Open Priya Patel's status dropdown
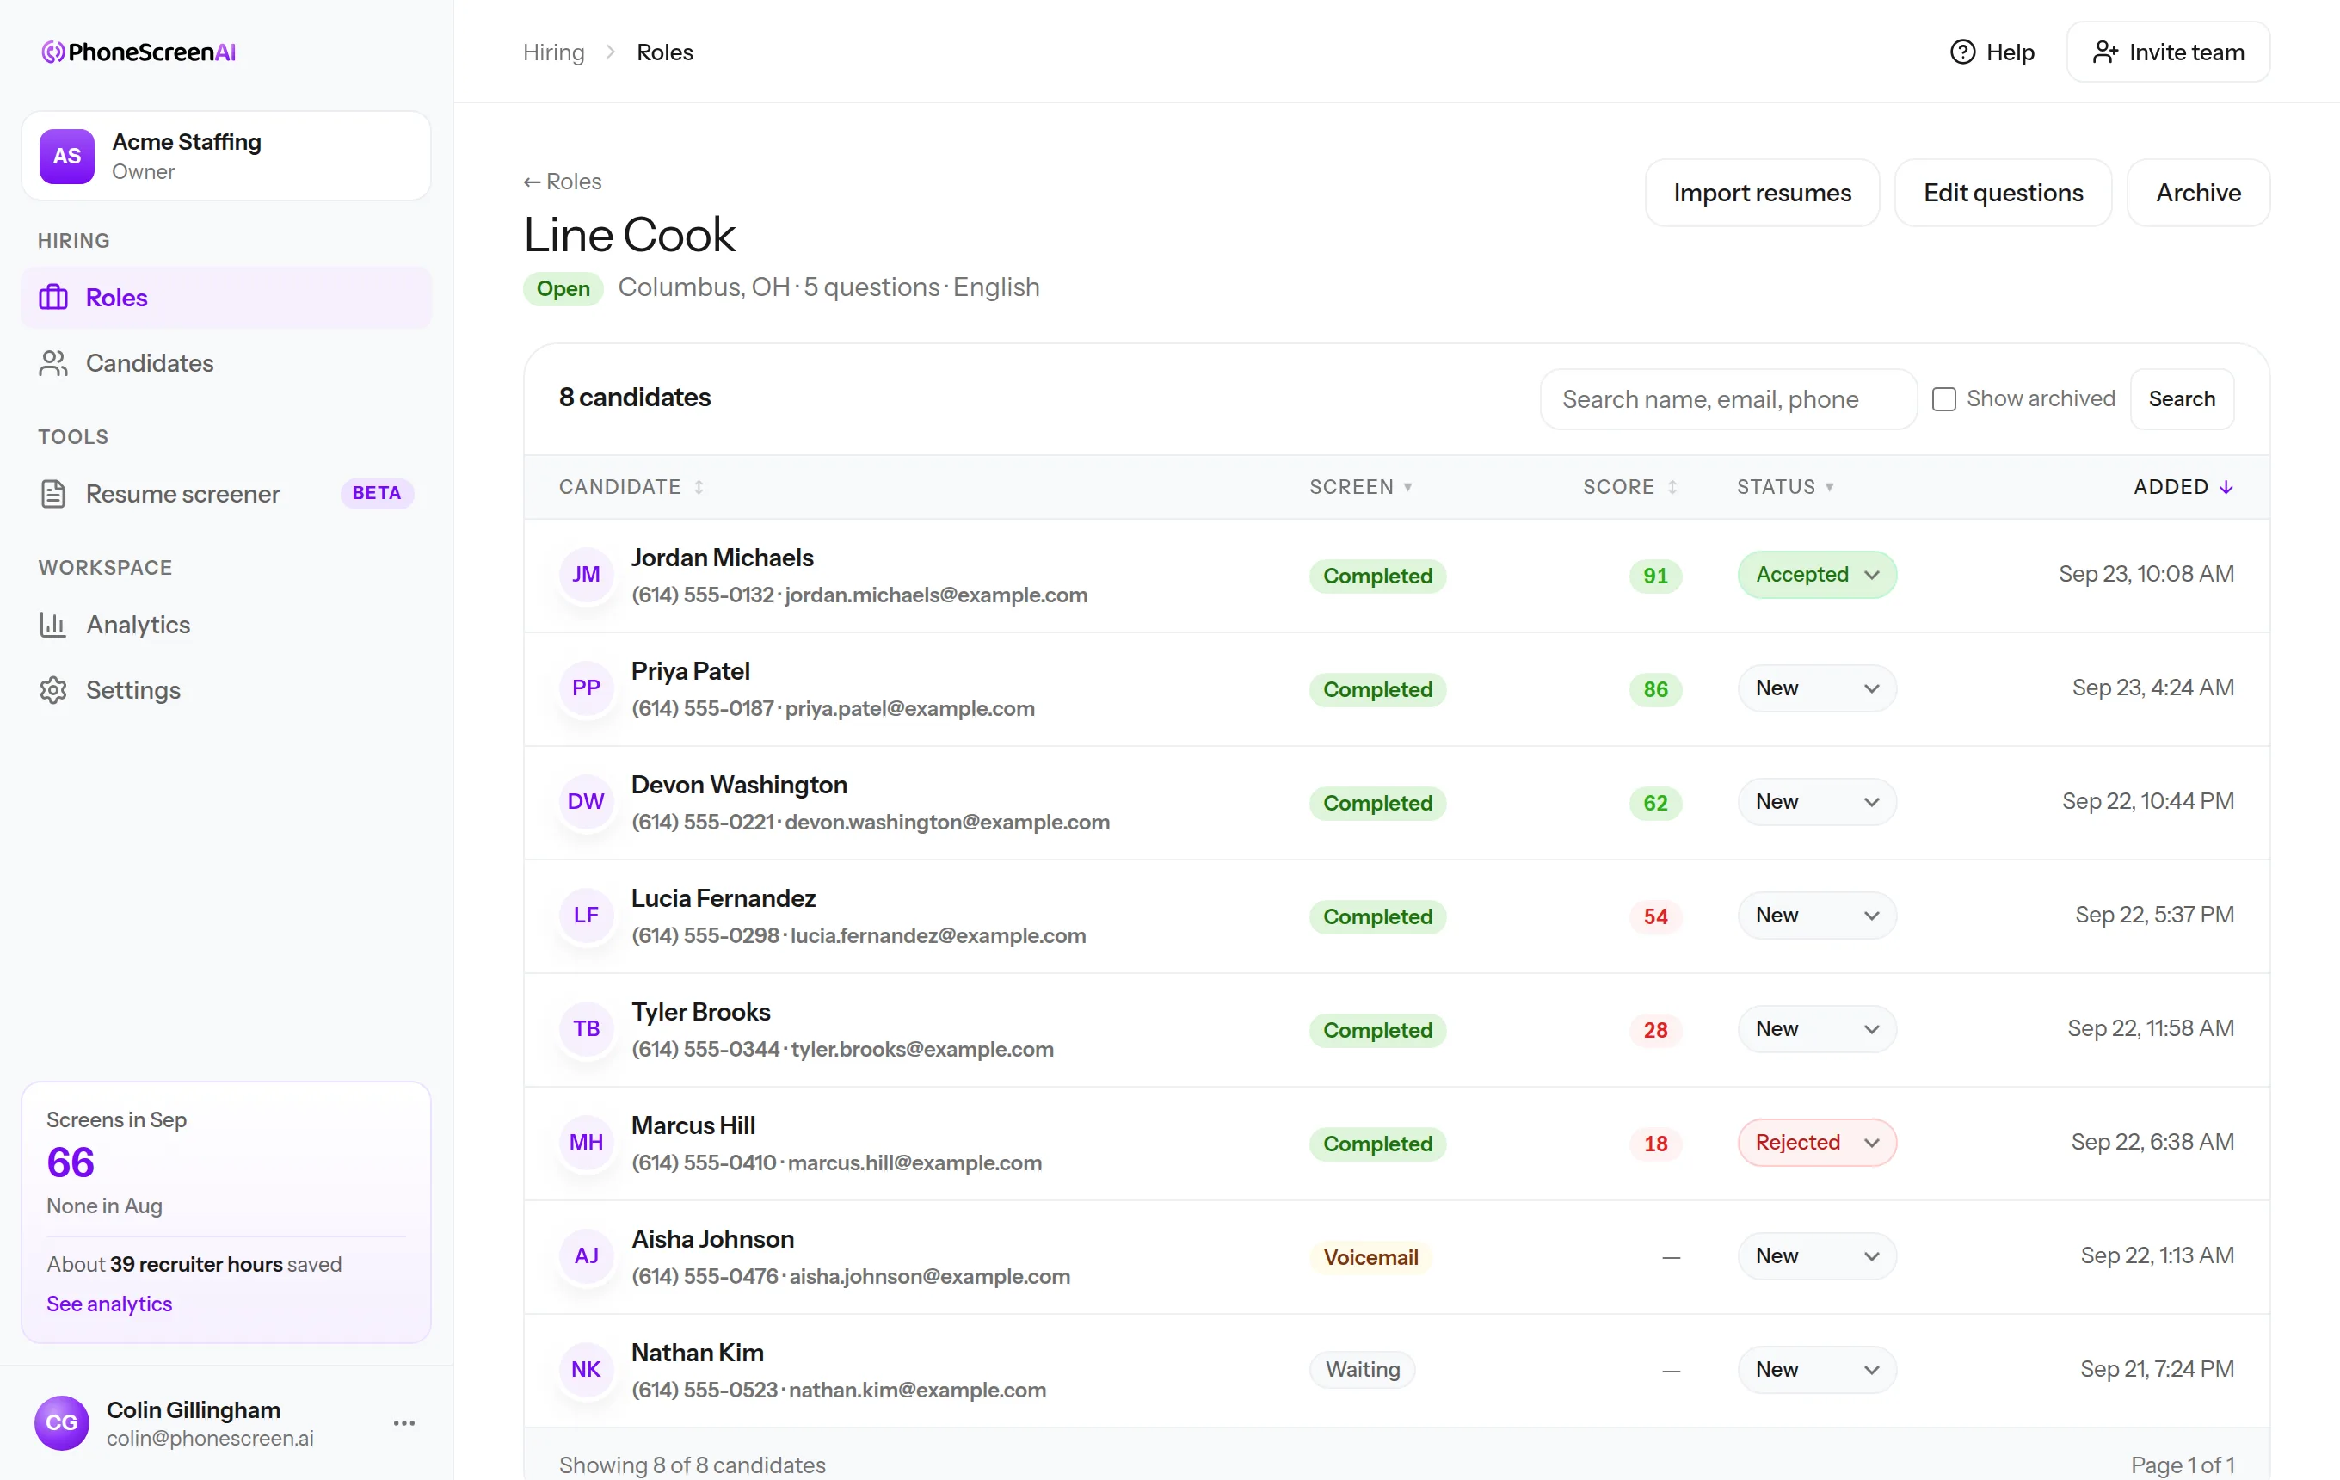 1816,688
